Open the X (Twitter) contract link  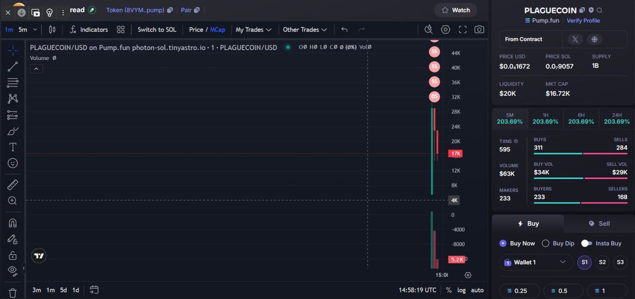[575, 39]
